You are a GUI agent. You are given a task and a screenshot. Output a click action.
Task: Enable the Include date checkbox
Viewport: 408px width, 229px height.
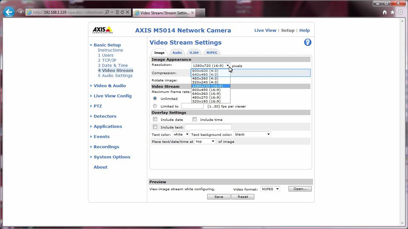155,119
